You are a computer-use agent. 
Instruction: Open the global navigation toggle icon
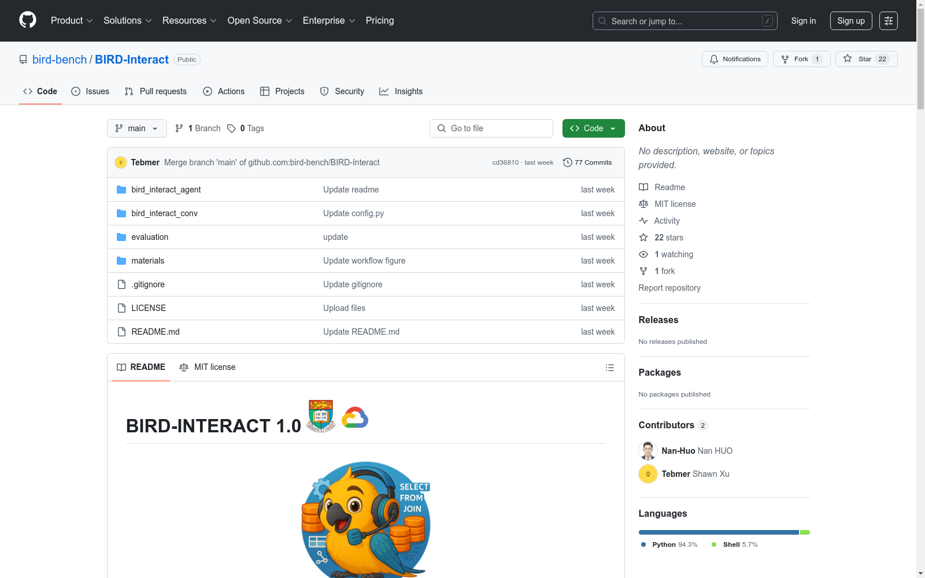tap(889, 21)
